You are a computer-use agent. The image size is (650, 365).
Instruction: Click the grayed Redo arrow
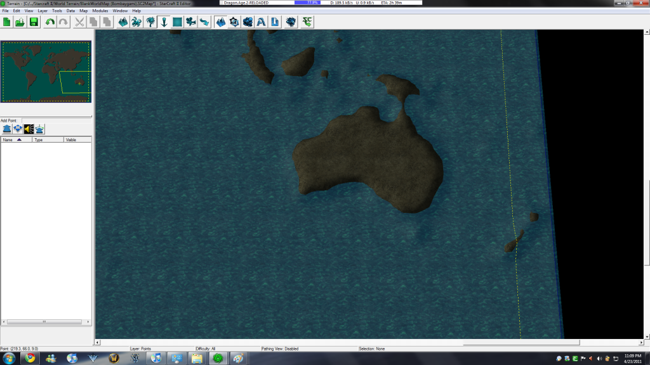coord(63,22)
